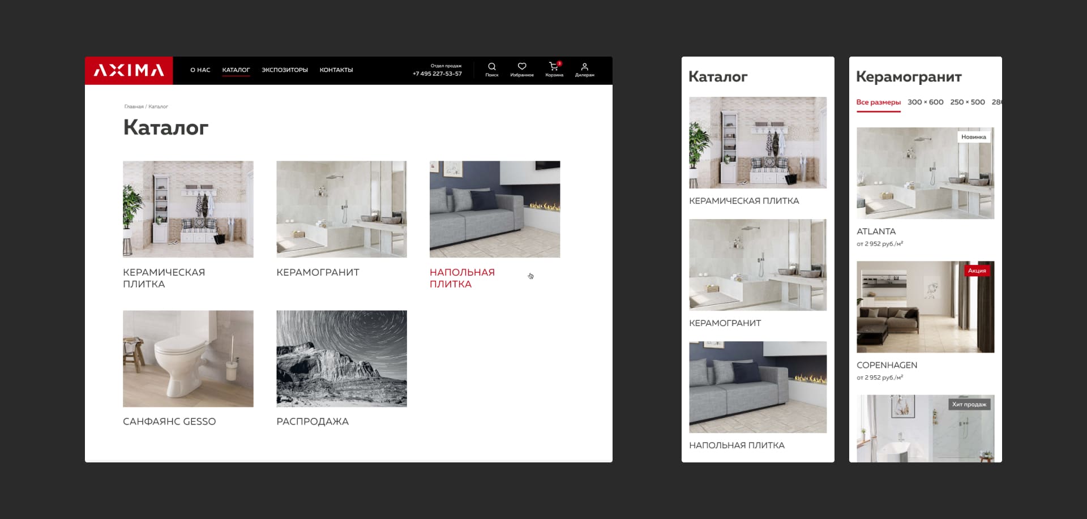Image resolution: width=1087 pixels, height=519 pixels.
Task: Go to ЭКСПОЗИТОРЫ in navigation
Action: (284, 70)
